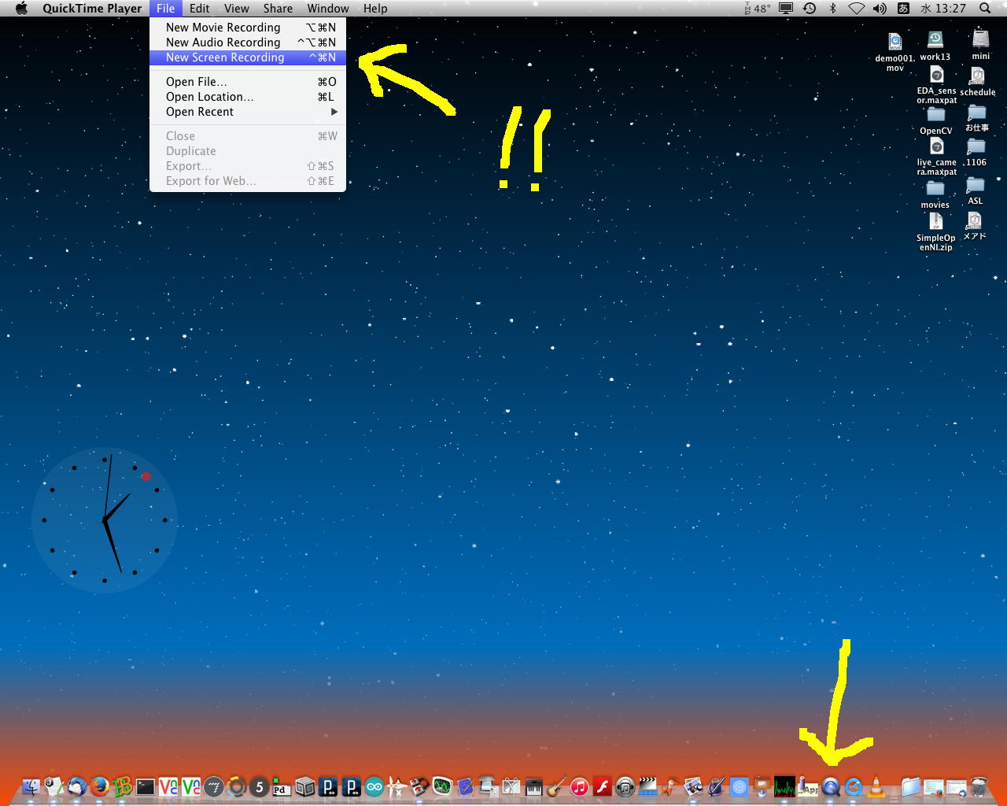The height and width of the screenshot is (806, 1007).
Task: Open the あ input source menu
Action: coord(904,8)
